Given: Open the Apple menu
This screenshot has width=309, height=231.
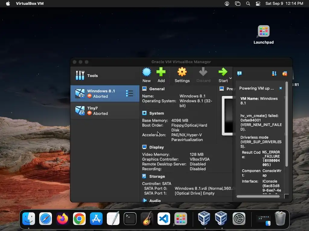Looking at the screenshot, I should tap(8, 4).
